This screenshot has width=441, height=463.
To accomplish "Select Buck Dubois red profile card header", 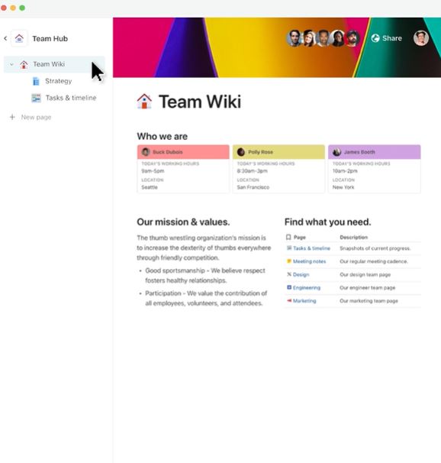I will [183, 152].
